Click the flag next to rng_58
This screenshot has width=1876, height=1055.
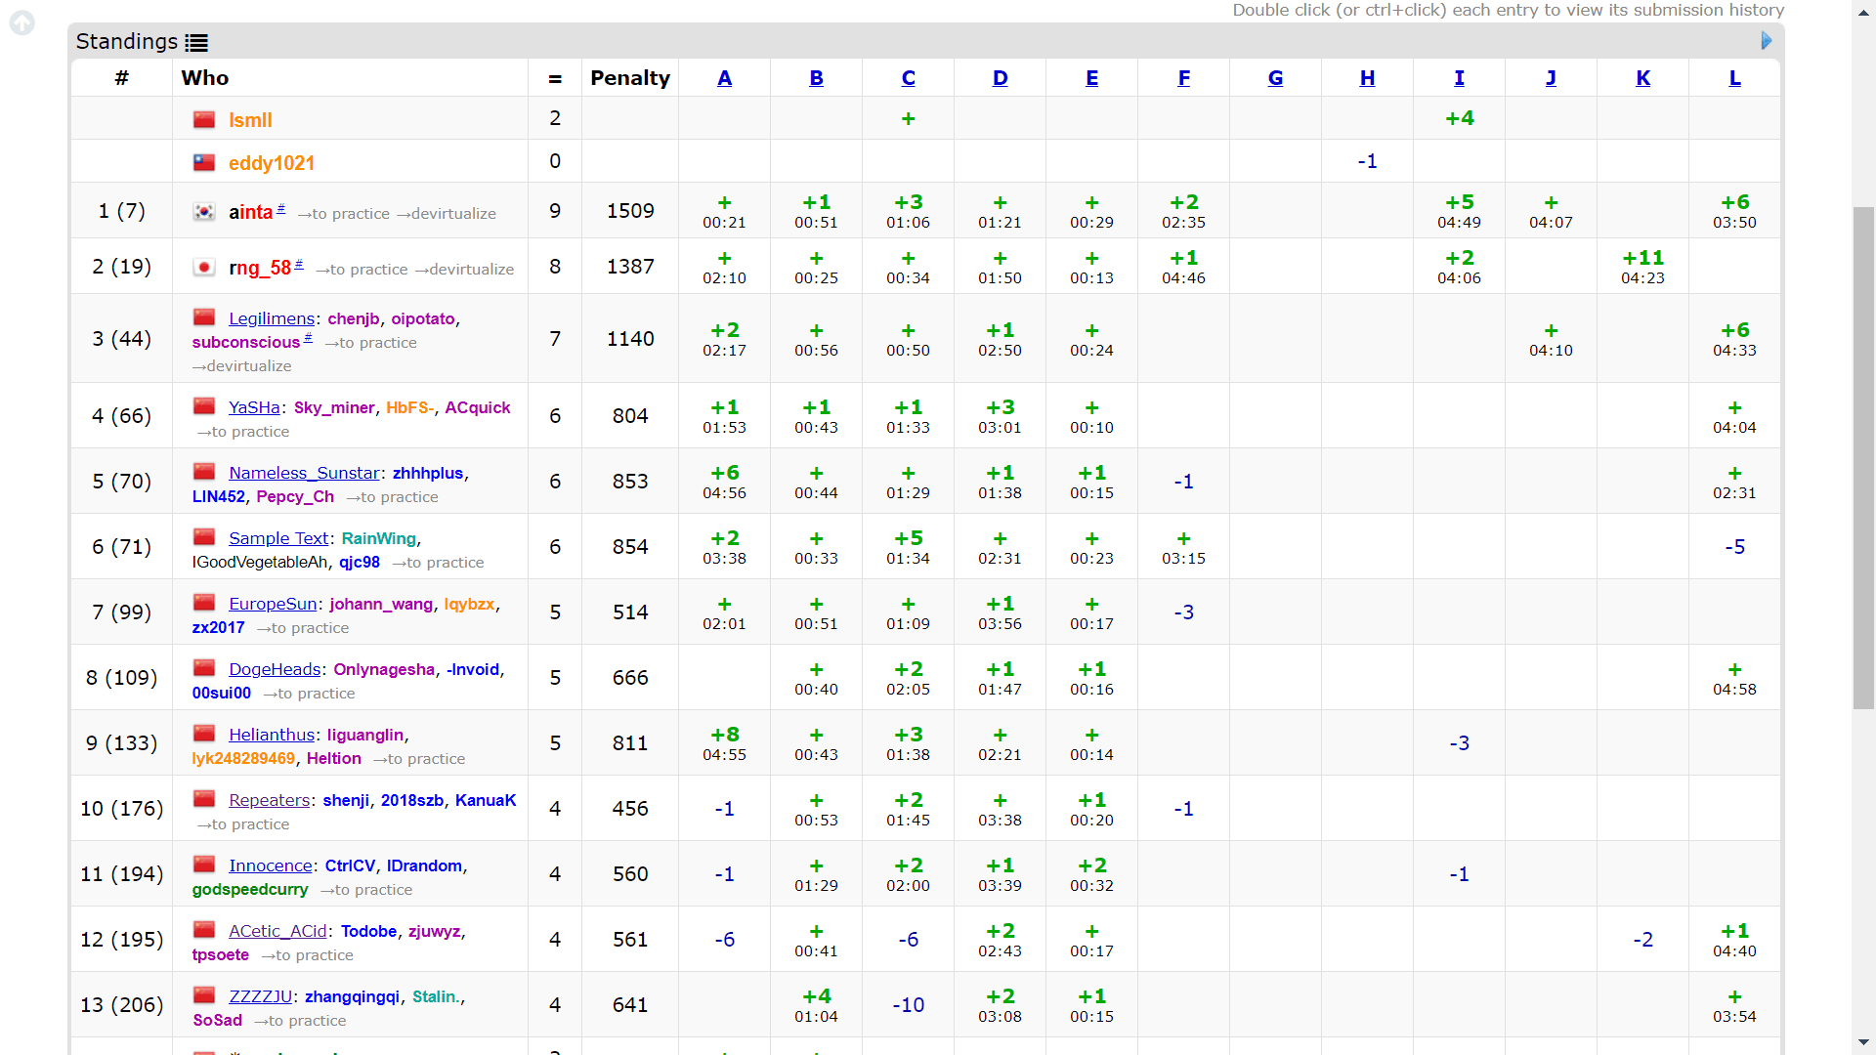pos(204,268)
